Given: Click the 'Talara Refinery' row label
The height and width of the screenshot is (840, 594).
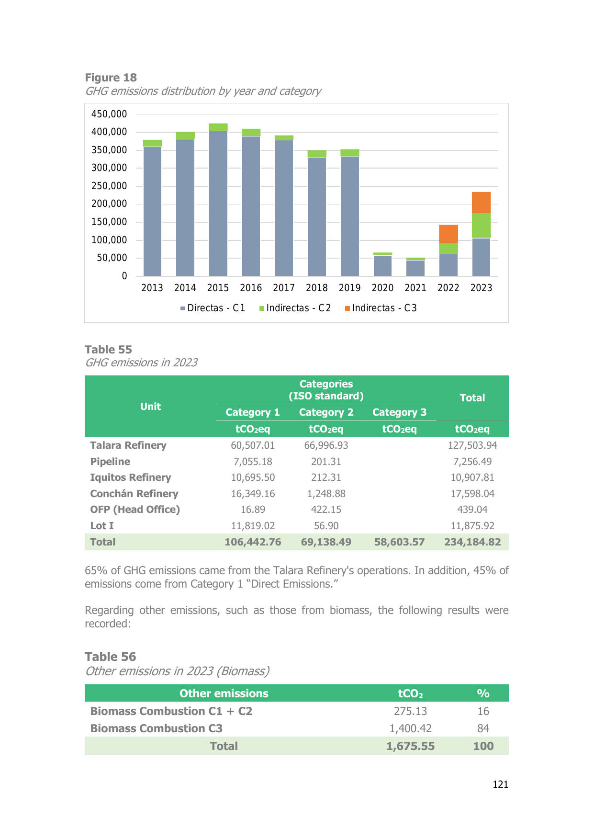Looking at the screenshot, I should click(128, 445).
